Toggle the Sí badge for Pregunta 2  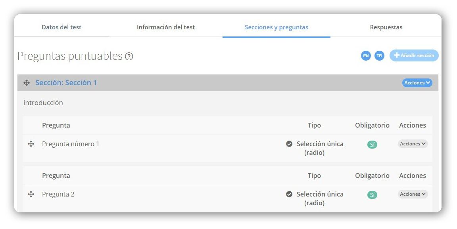click(372, 195)
